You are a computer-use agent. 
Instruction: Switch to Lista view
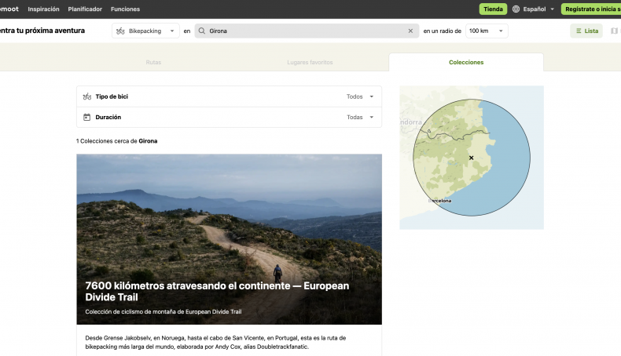pos(586,31)
